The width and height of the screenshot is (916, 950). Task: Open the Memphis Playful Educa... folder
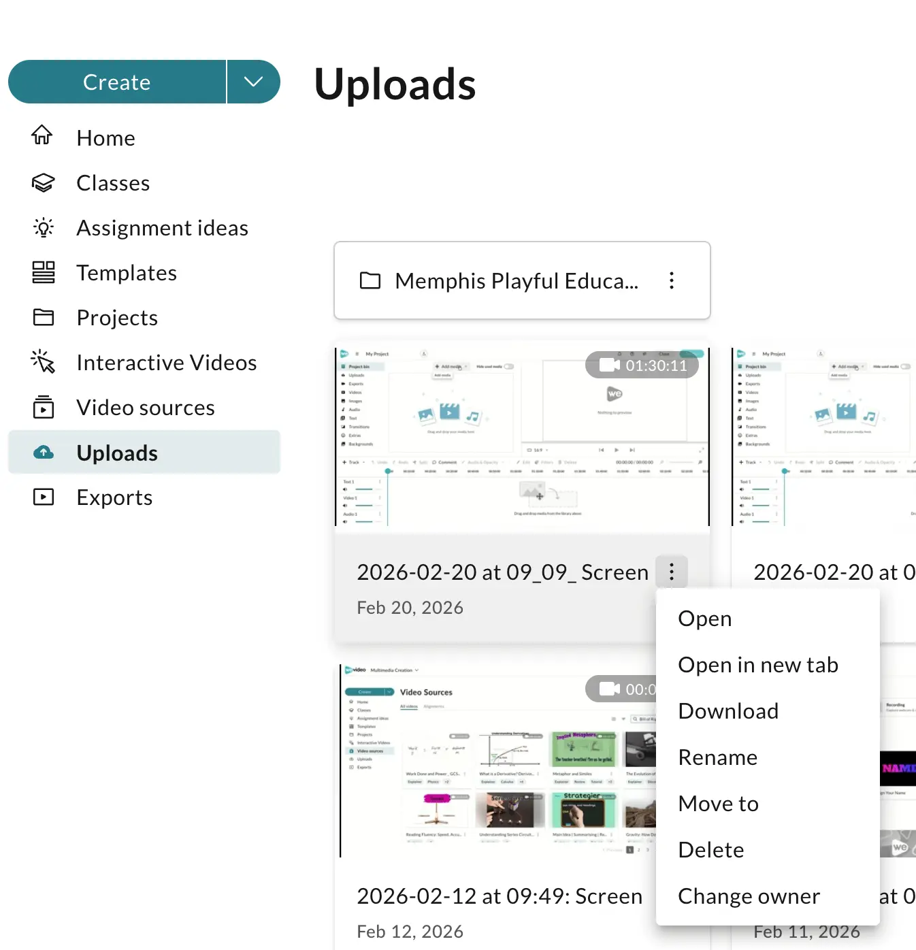(522, 280)
